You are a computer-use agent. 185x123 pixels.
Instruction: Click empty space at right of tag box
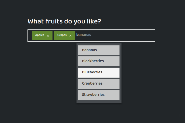(140, 35)
